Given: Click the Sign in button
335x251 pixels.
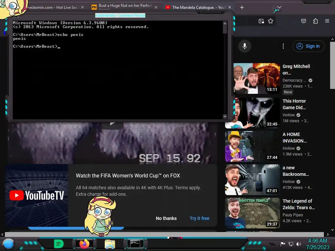Looking at the screenshot, I should pos(309,46).
